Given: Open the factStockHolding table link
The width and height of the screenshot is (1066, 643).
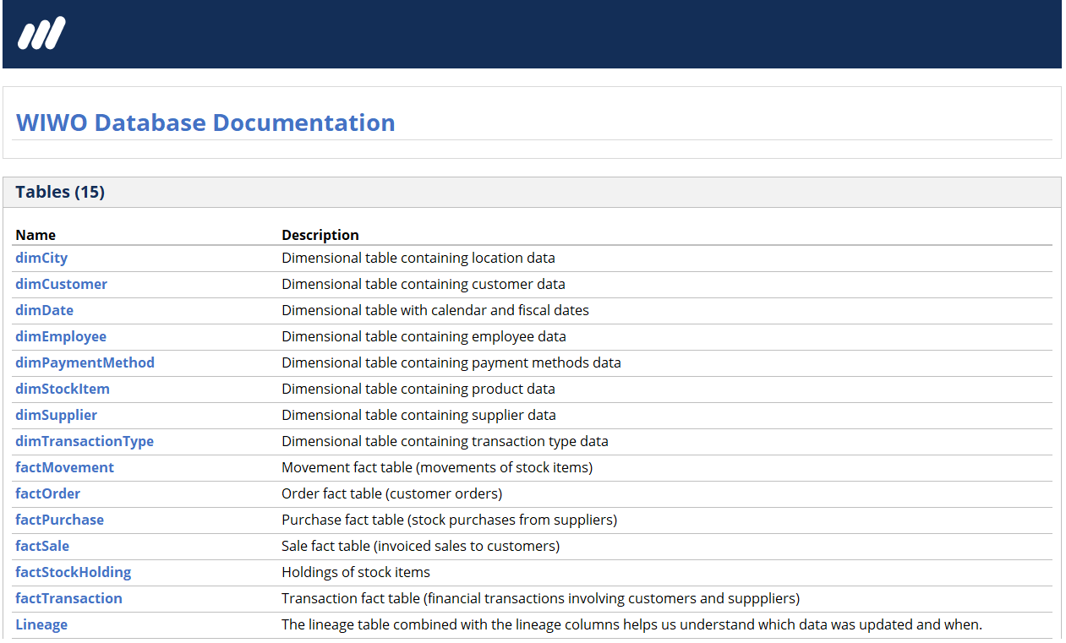Looking at the screenshot, I should (73, 572).
